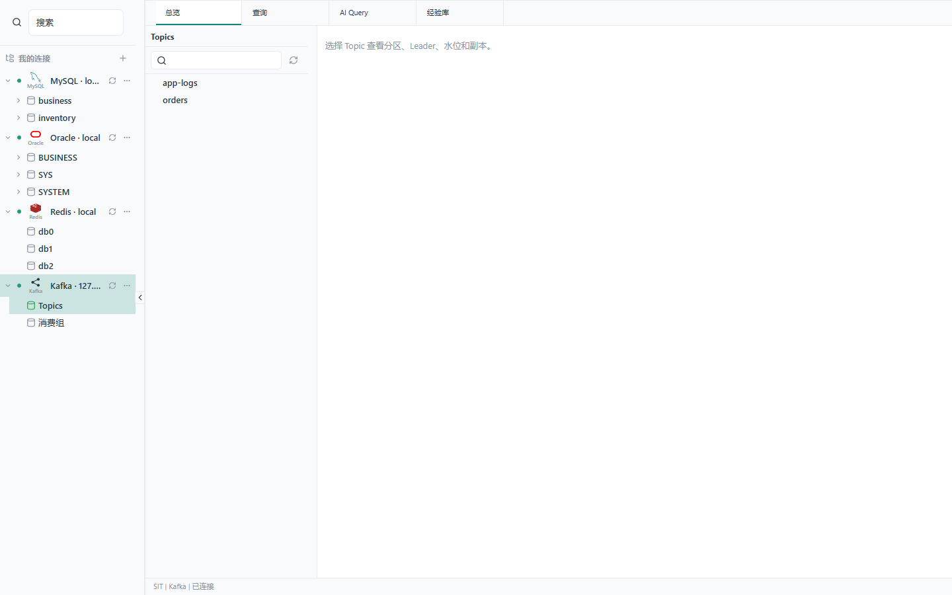The height and width of the screenshot is (595, 952).
Task: Refresh the MySQL connection
Action: [112, 81]
